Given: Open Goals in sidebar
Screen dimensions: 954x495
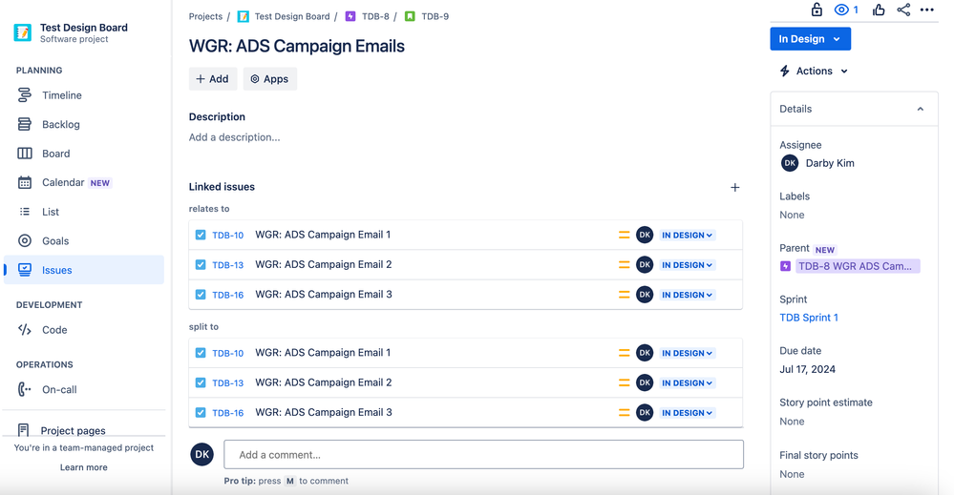Looking at the screenshot, I should [x=84, y=241].
